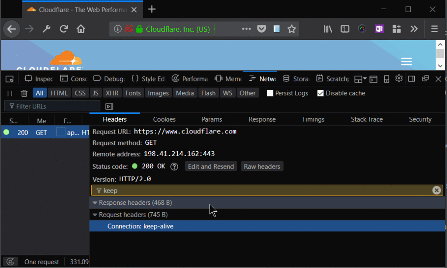Click the green padlock security icon
The width and height of the screenshot is (447, 268).
coord(139,29)
